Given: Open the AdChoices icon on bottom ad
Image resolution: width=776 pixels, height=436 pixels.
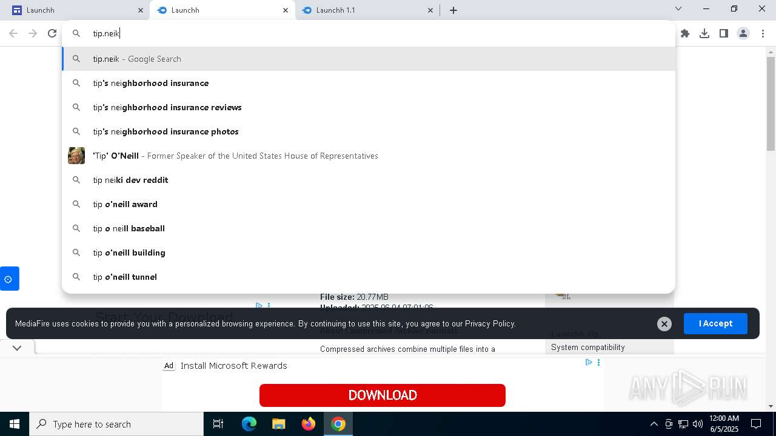Looking at the screenshot, I should tap(589, 362).
